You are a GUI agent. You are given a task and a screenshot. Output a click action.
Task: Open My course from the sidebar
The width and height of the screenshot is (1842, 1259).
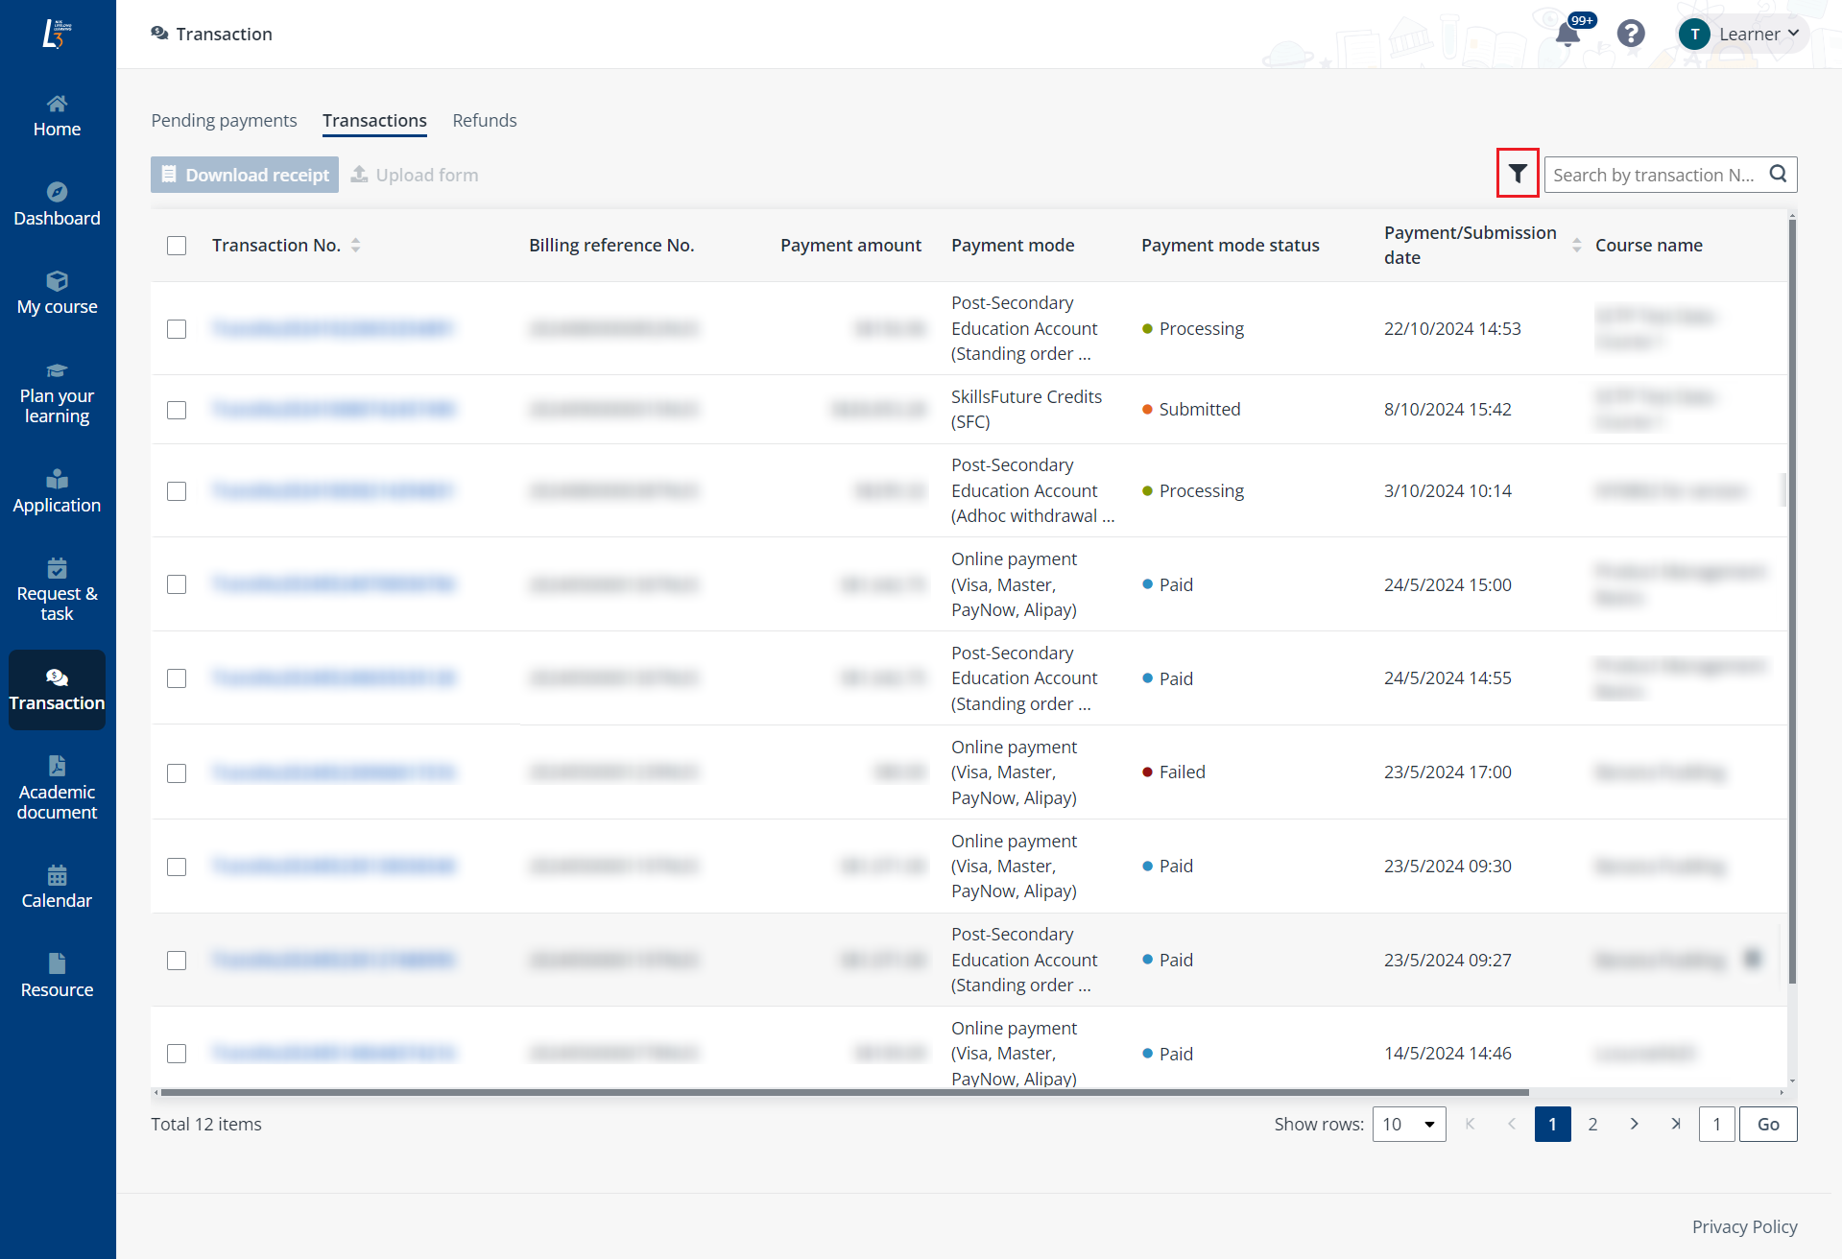(x=57, y=292)
